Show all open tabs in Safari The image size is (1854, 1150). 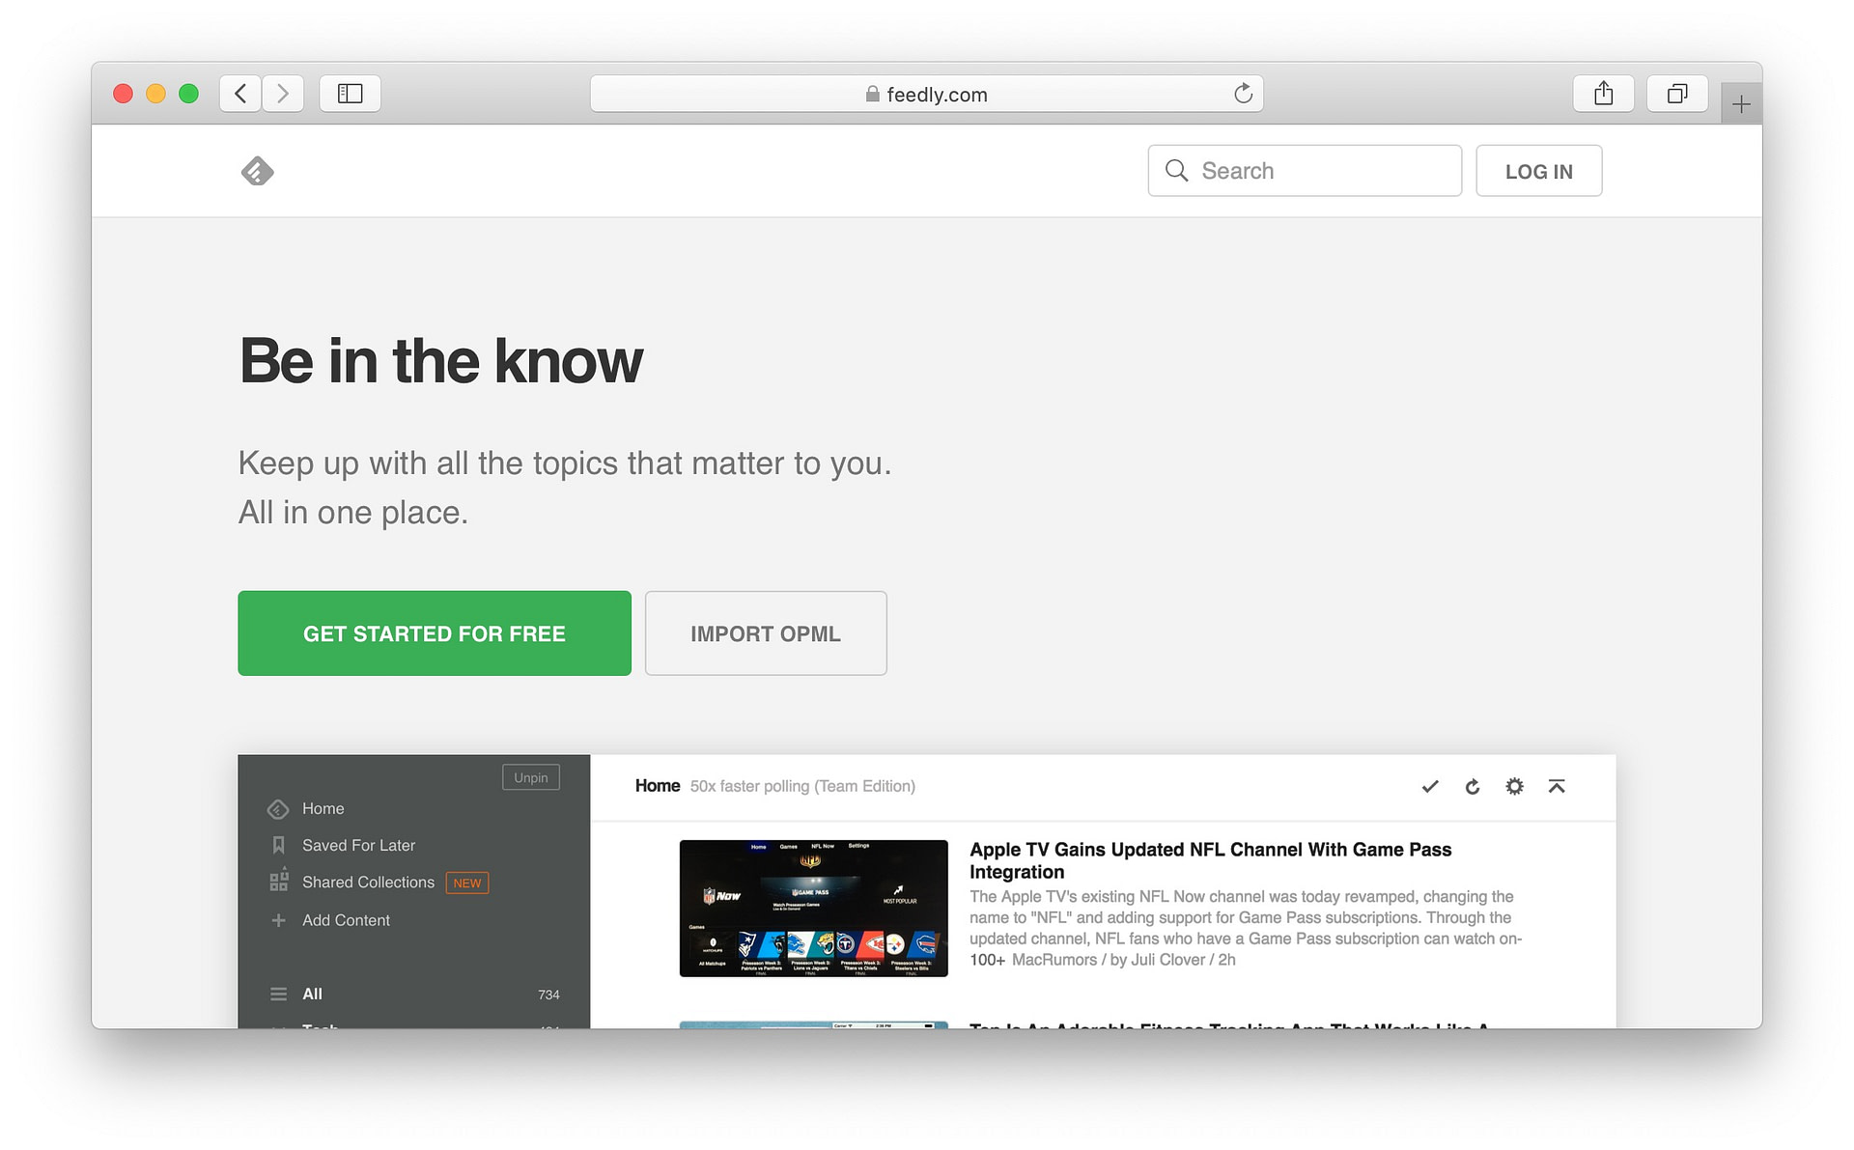(x=1677, y=93)
